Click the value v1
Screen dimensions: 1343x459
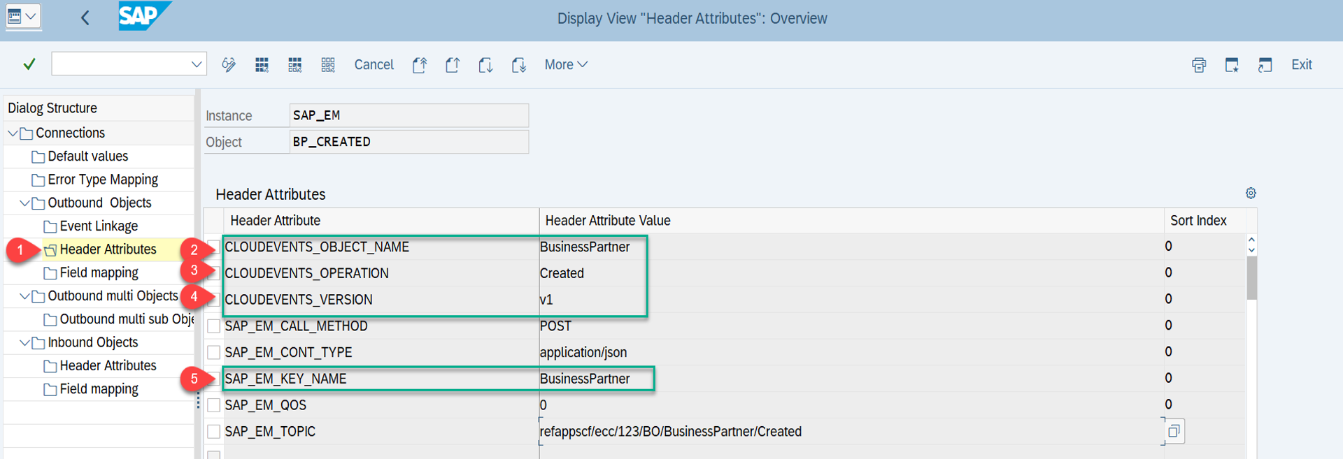click(x=546, y=300)
